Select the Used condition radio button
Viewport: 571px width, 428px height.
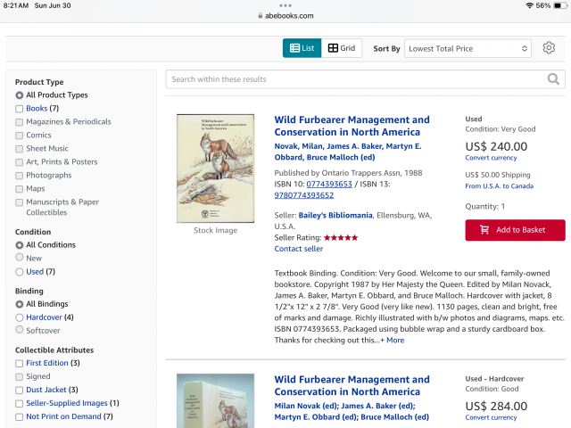click(x=20, y=271)
